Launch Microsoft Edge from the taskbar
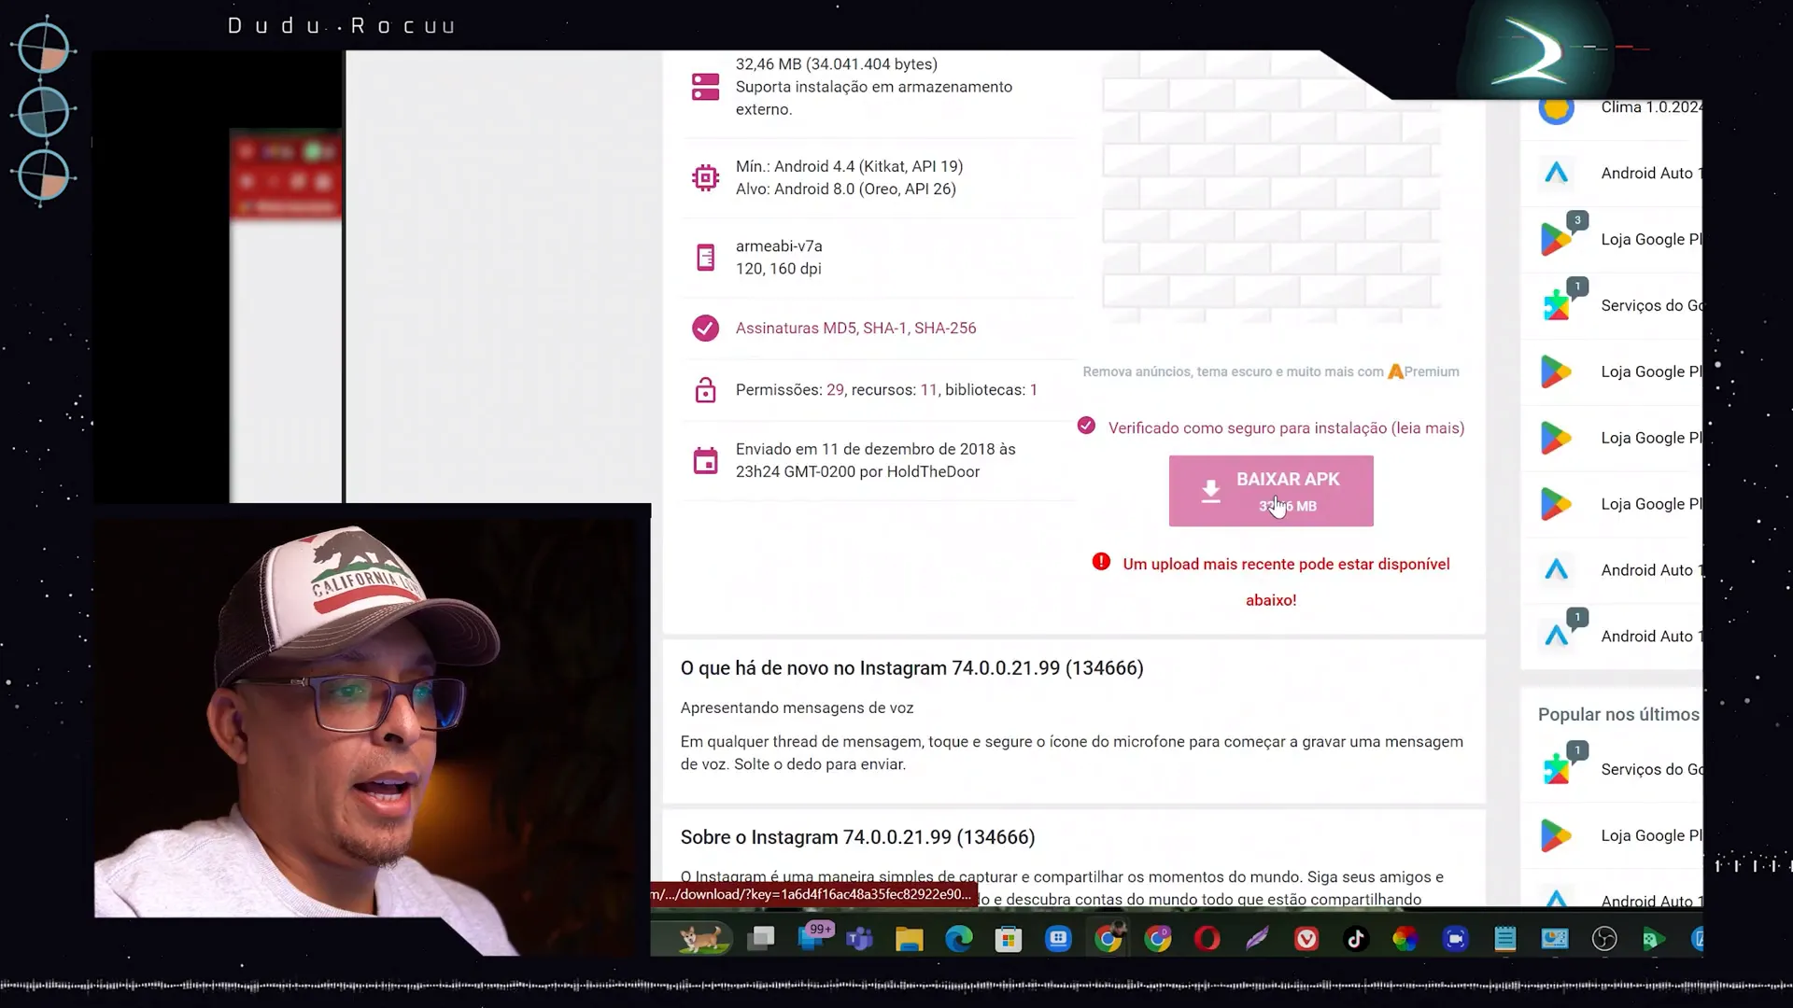1793x1008 pixels. (959, 939)
